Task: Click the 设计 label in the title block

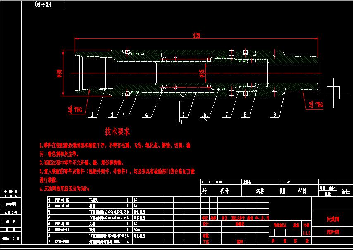Action: pyautogui.click(x=205, y=224)
